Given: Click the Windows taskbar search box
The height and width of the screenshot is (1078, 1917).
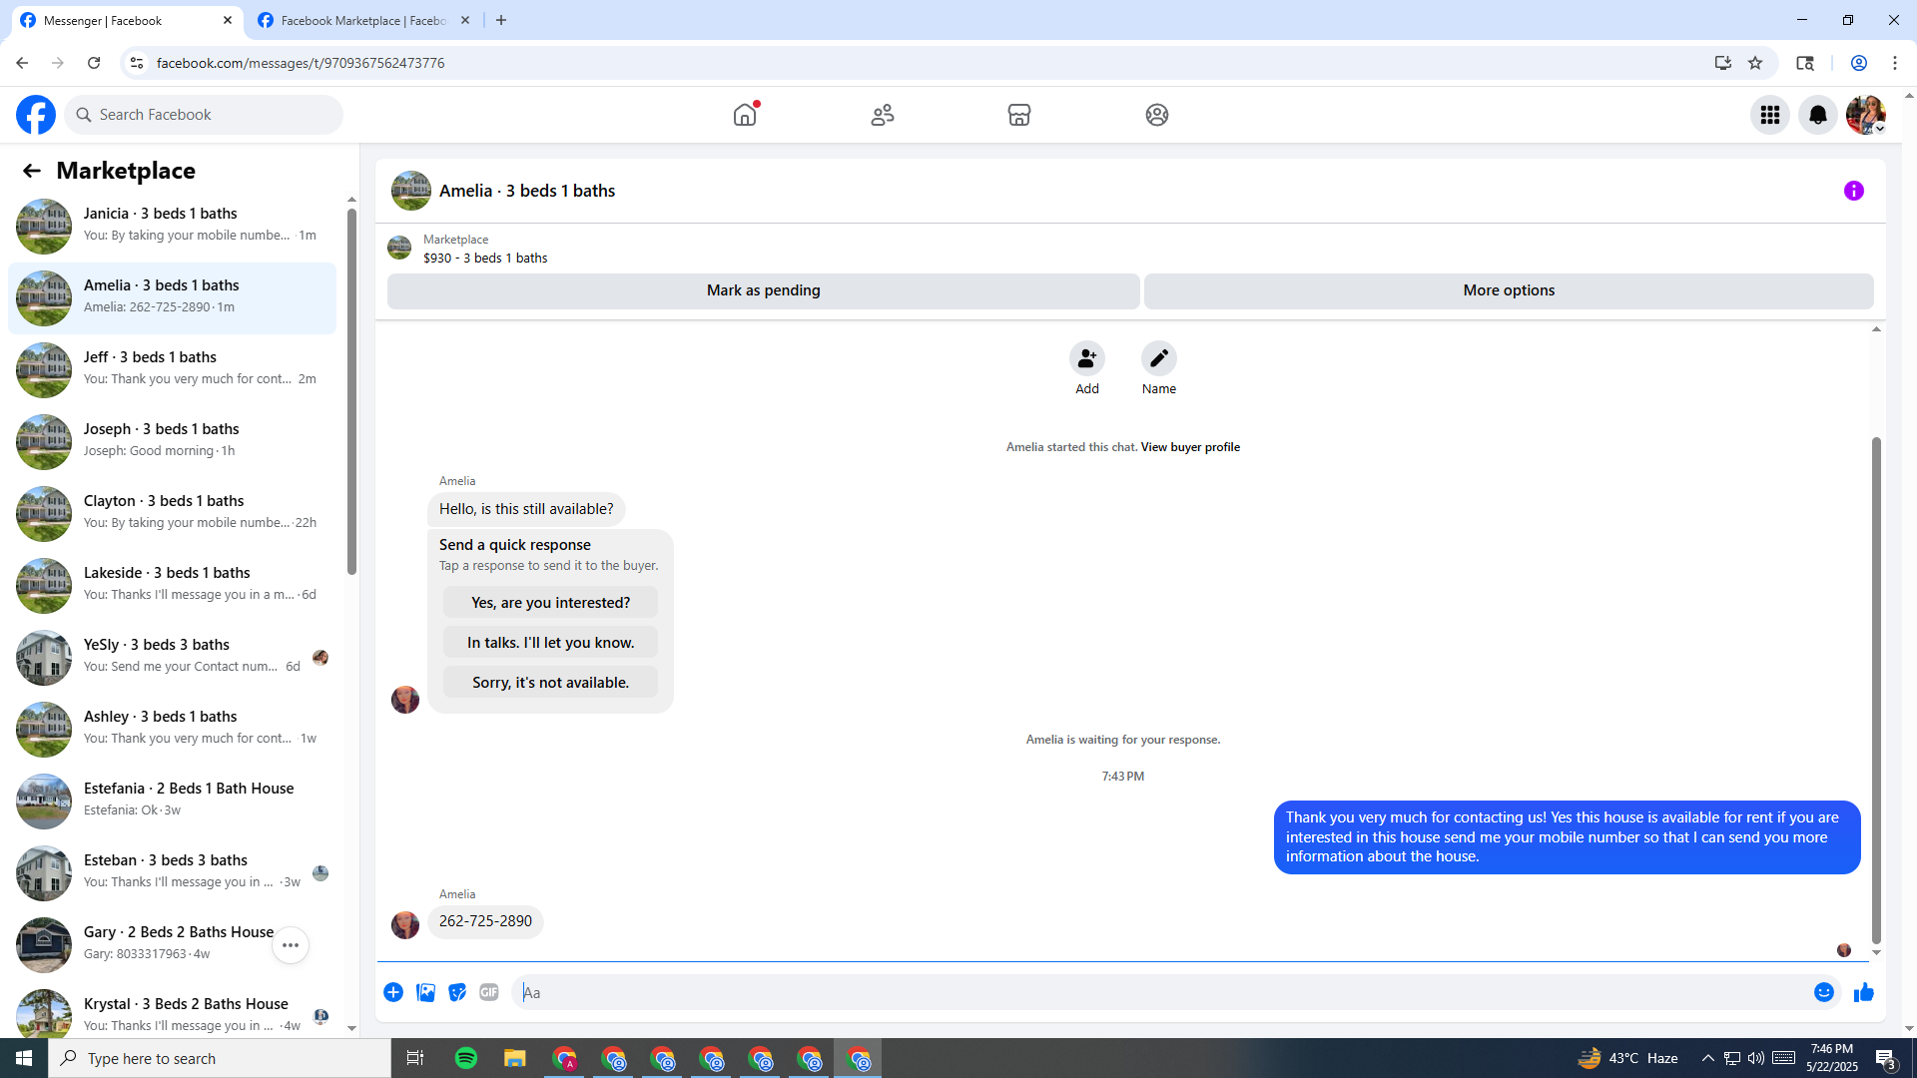Looking at the screenshot, I should [x=220, y=1058].
